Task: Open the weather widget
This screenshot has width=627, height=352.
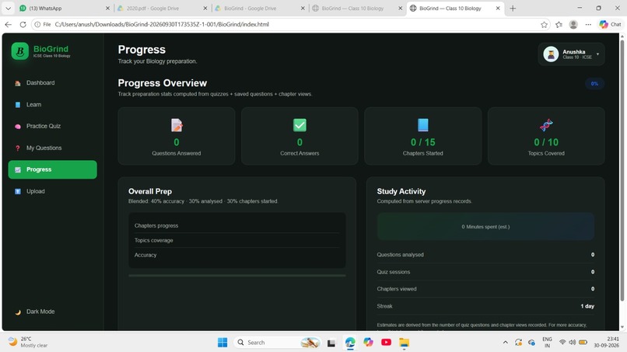Action: 28,342
